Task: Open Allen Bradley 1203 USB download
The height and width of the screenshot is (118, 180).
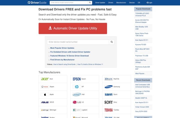Action: tap(143, 28)
